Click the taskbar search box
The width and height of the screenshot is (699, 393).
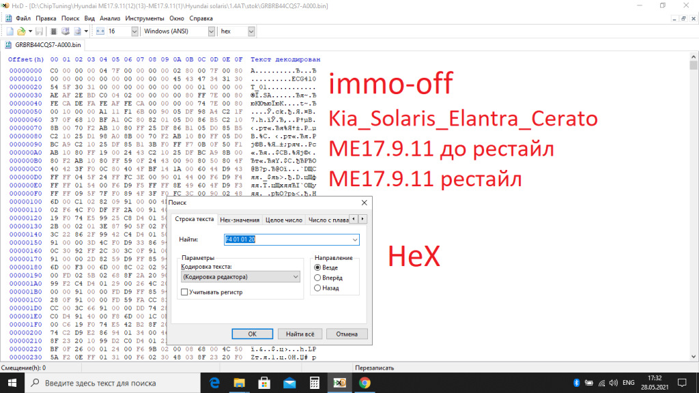(x=113, y=383)
